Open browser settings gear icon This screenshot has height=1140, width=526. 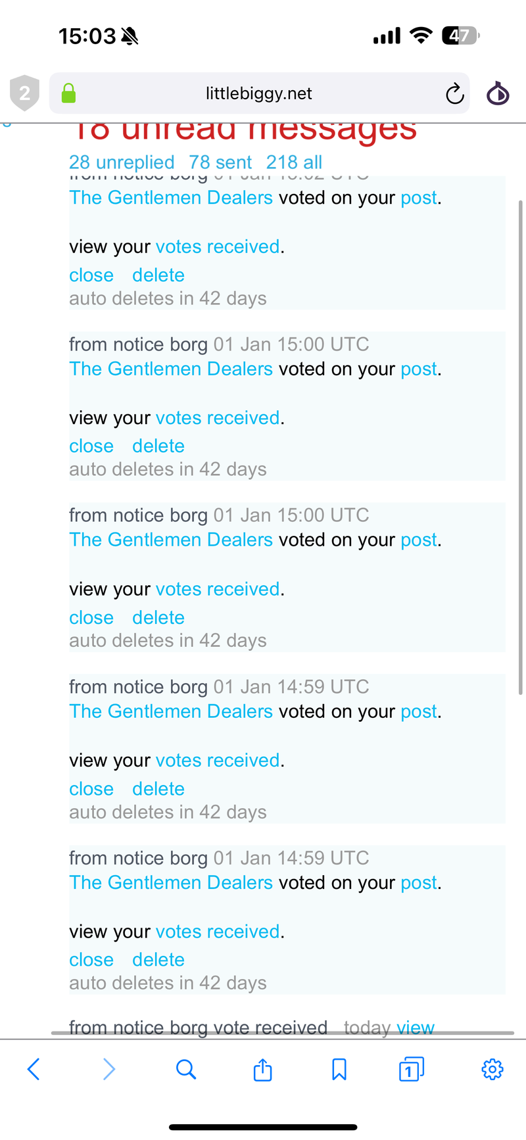pos(492,1070)
